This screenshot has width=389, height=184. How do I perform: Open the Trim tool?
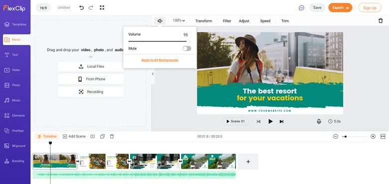point(285,21)
